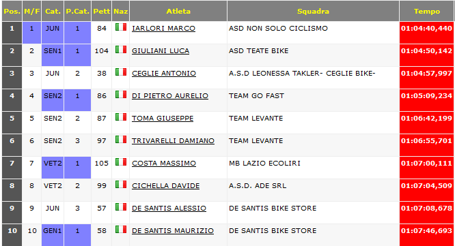The width and height of the screenshot is (455, 246).
Task: Open the TRIVARELLI DAMIANO link
Action: [x=173, y=141]
